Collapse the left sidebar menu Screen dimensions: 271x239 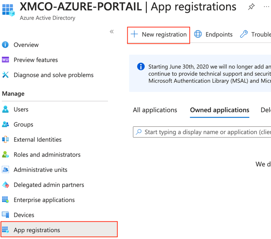112,32
